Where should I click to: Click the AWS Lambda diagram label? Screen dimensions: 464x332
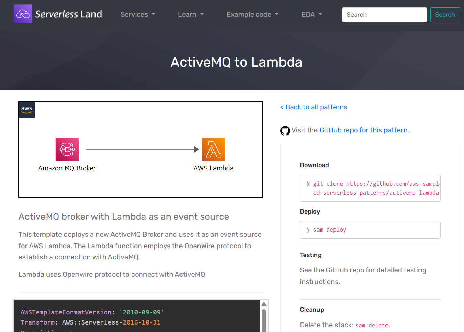[x=213, y=168]
